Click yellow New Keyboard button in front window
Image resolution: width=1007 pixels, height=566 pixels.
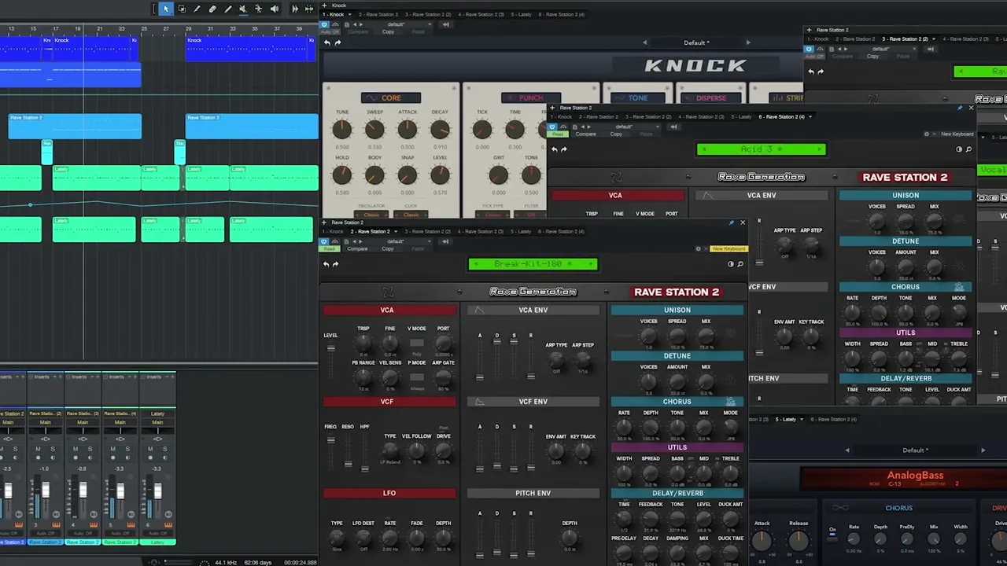point(728,248)
